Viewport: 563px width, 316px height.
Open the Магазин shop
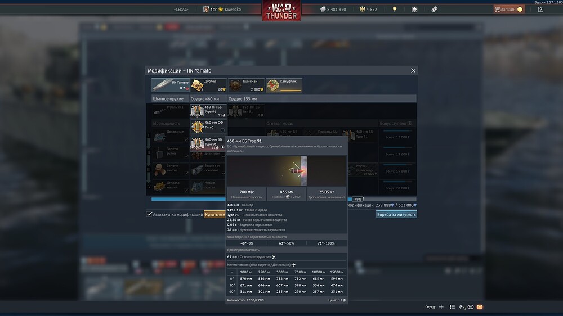pos(508,10)
